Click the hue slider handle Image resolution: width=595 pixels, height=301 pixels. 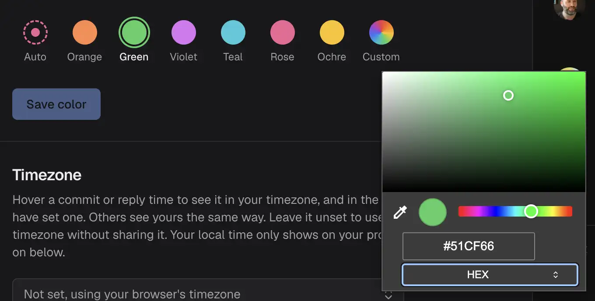pos(531,212)
